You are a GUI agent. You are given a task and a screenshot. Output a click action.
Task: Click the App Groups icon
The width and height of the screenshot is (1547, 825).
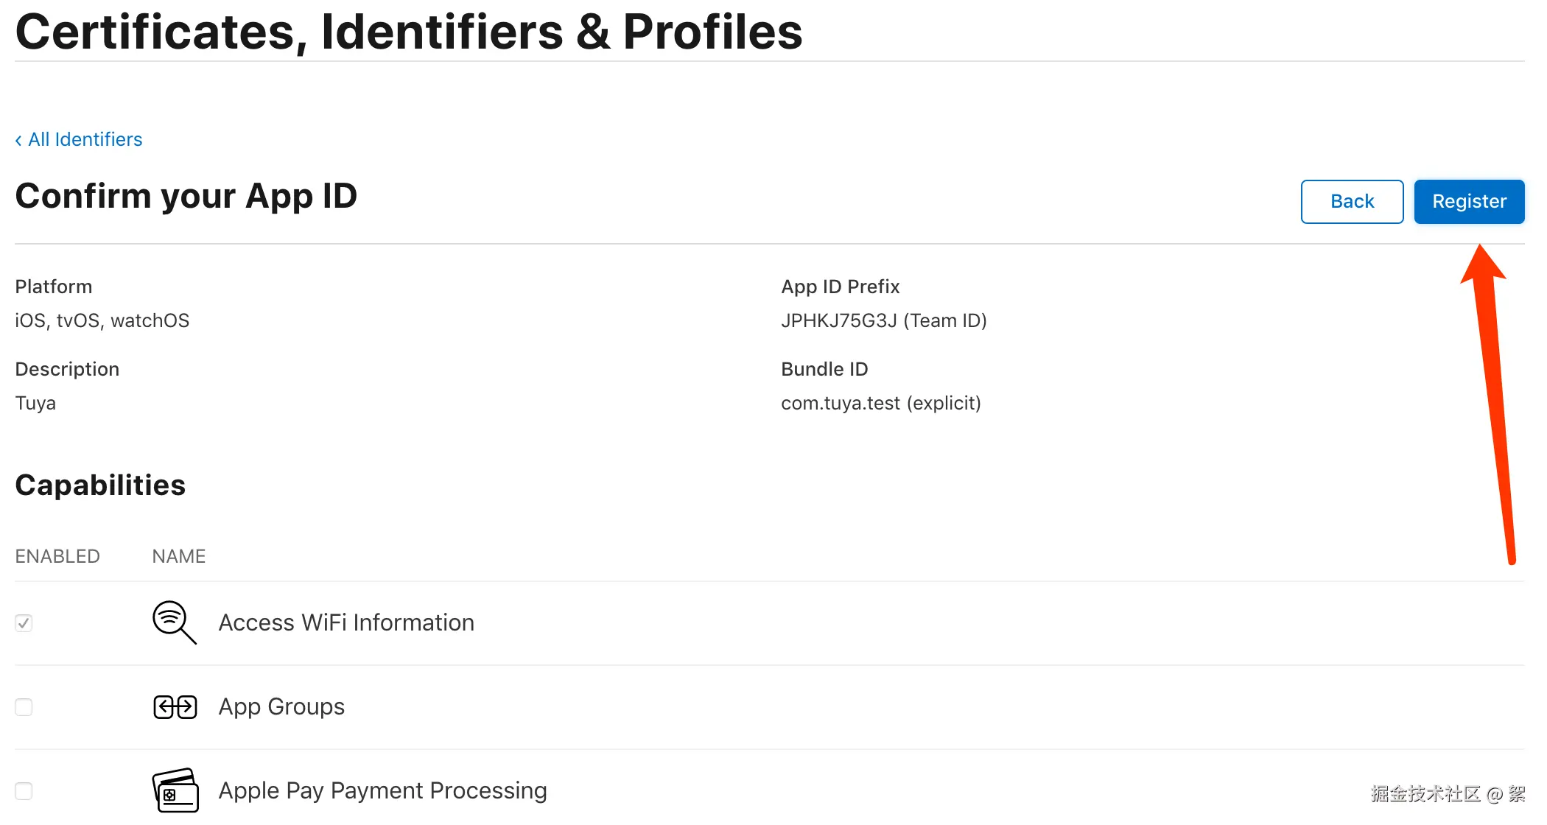pyautogui.click(x=175, y=707)
